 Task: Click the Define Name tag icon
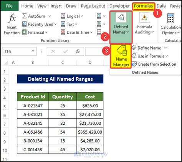pos(134,48)
